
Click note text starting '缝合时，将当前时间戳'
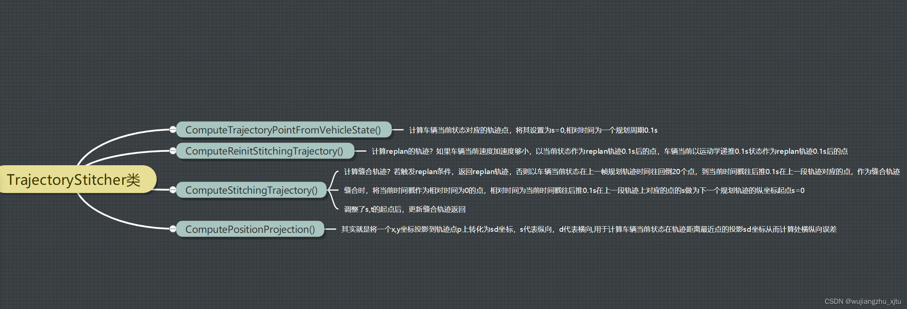tap(574, 190)
